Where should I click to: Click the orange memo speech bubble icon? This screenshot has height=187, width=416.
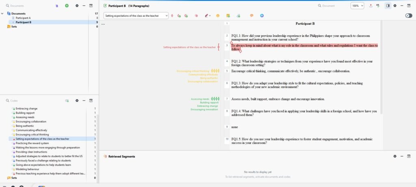coord(251,16)
